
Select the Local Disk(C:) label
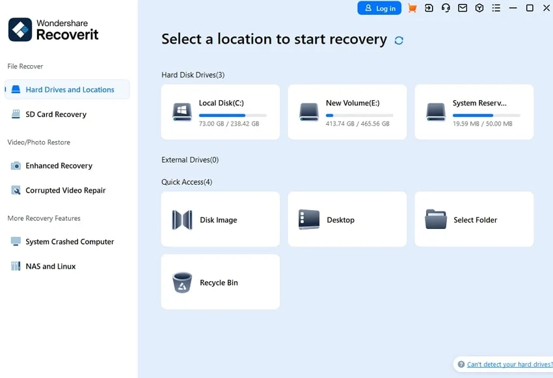click(221, 103)
